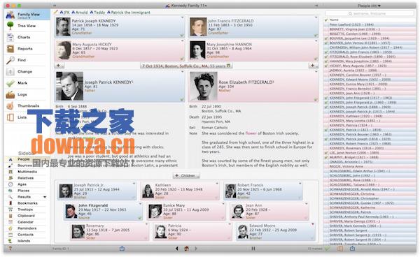Open Kathleen child card menu arrow
The height and width of the screenshot is (257, 420).
217,184
